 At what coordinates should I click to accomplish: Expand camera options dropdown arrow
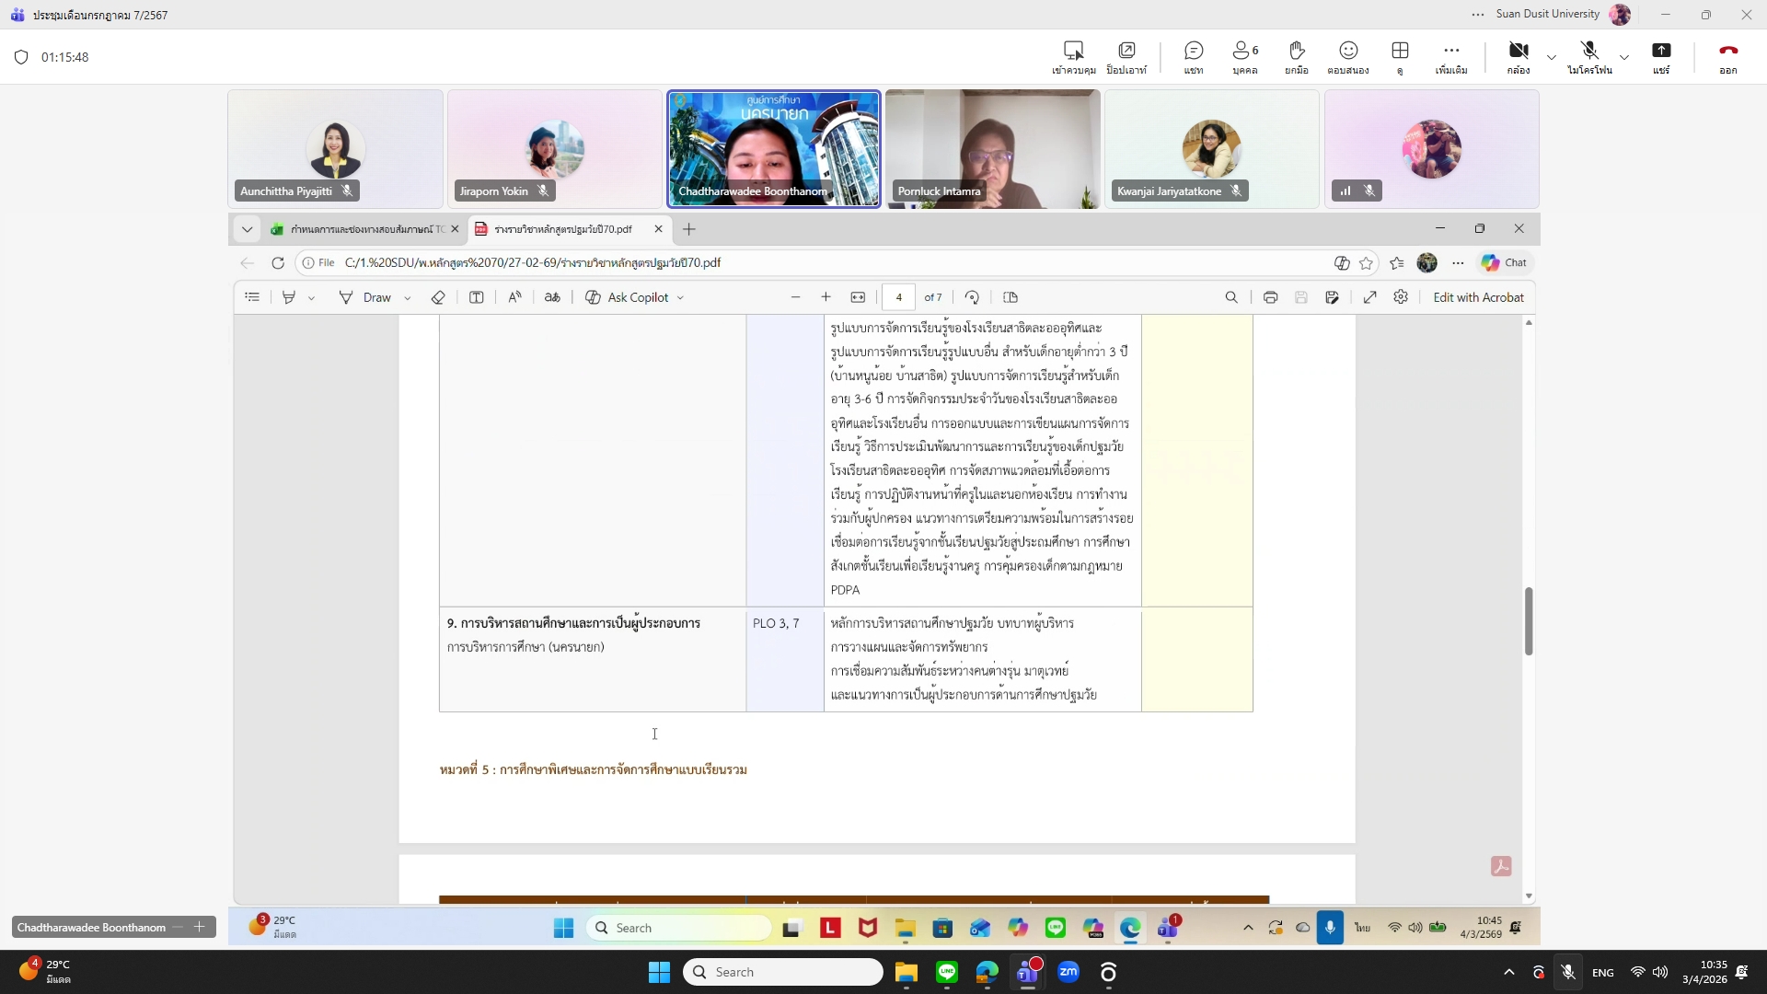pos(1552,57)
